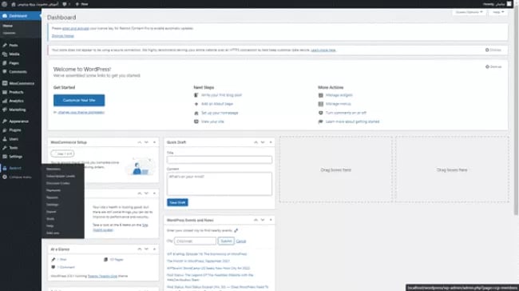This screenshot has height=291, width=519.
Task: Select Export in Restrict submenu
Action: (x=51, y=212)
